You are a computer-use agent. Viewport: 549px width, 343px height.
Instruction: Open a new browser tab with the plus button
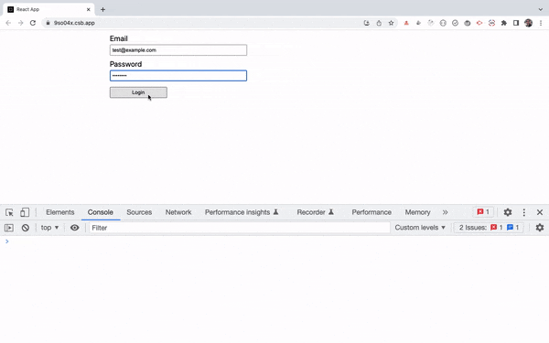[x=102, y=9]
